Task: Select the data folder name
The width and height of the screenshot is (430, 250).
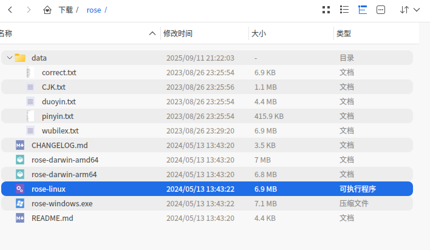Action: 39,58
